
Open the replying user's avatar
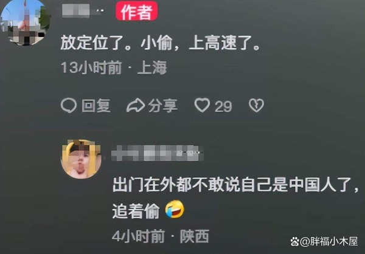point(81,159)
